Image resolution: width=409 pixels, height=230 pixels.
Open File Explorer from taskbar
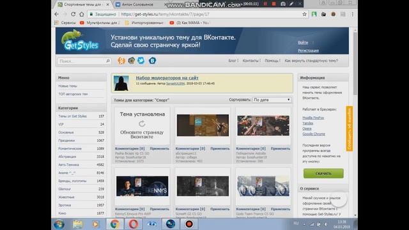(77, 224)
